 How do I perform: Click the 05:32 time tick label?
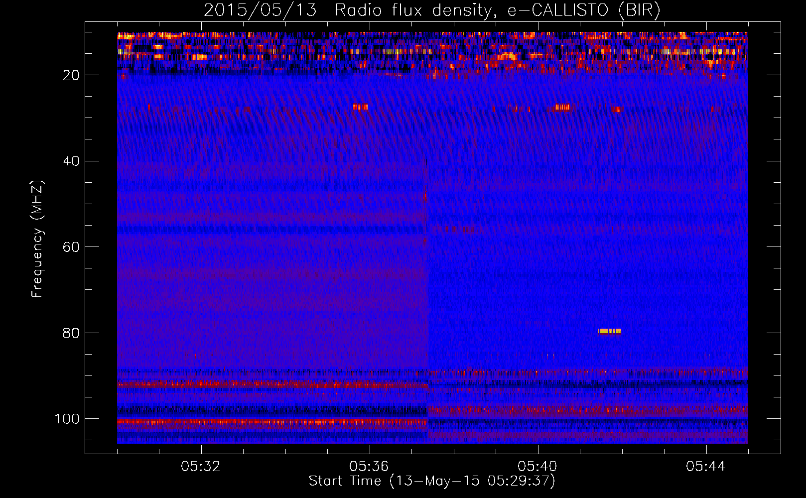tap(201, 467)
